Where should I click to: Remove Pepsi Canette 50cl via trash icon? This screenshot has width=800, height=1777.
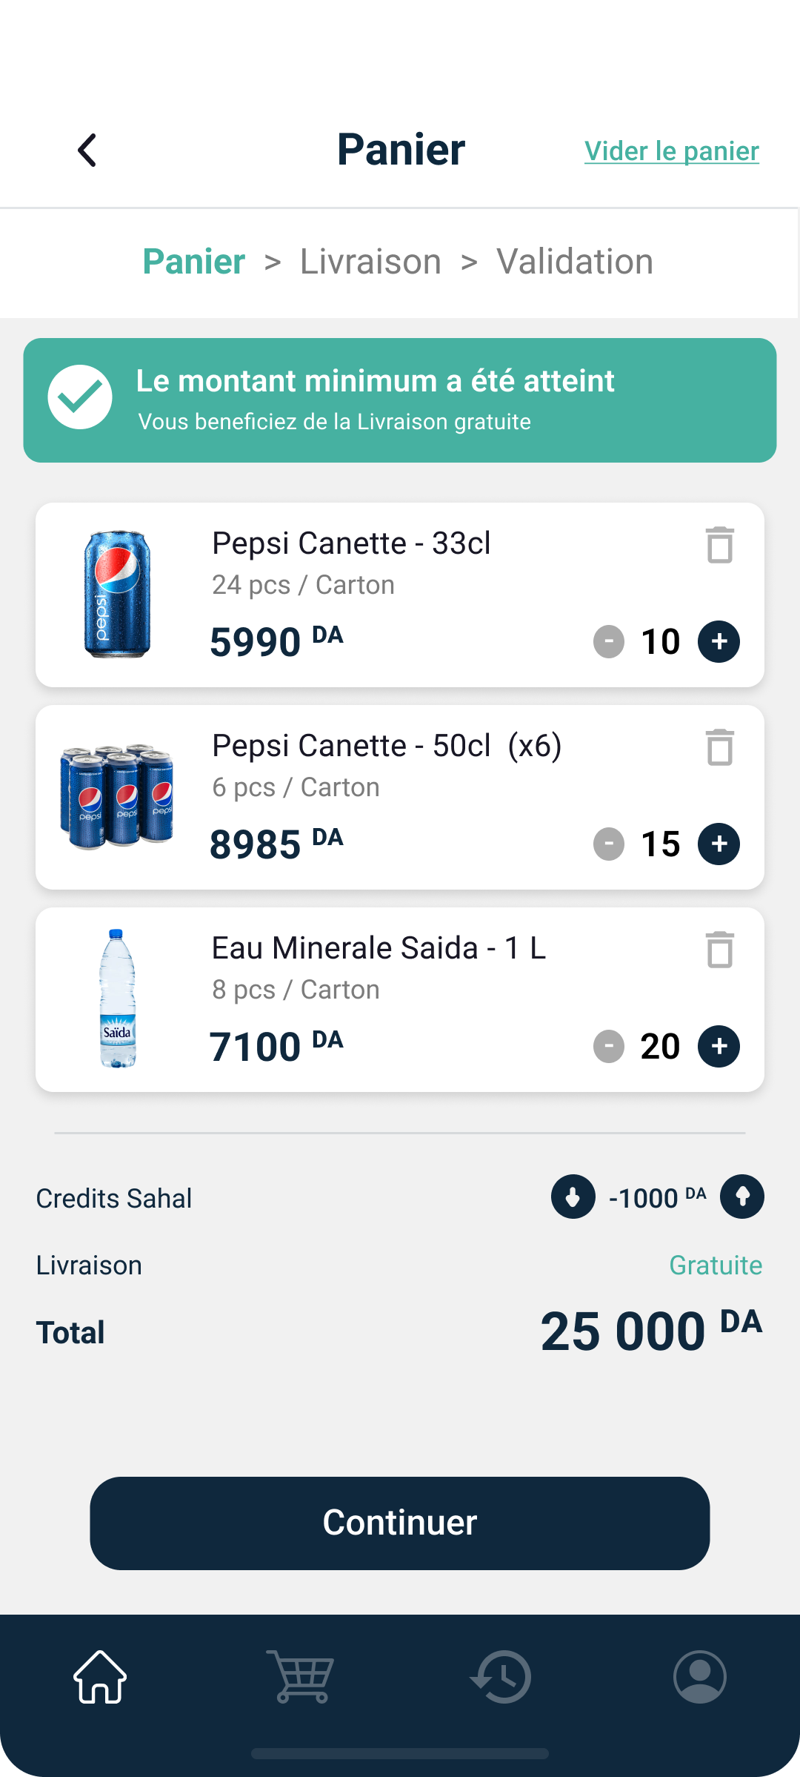(719, 747)
